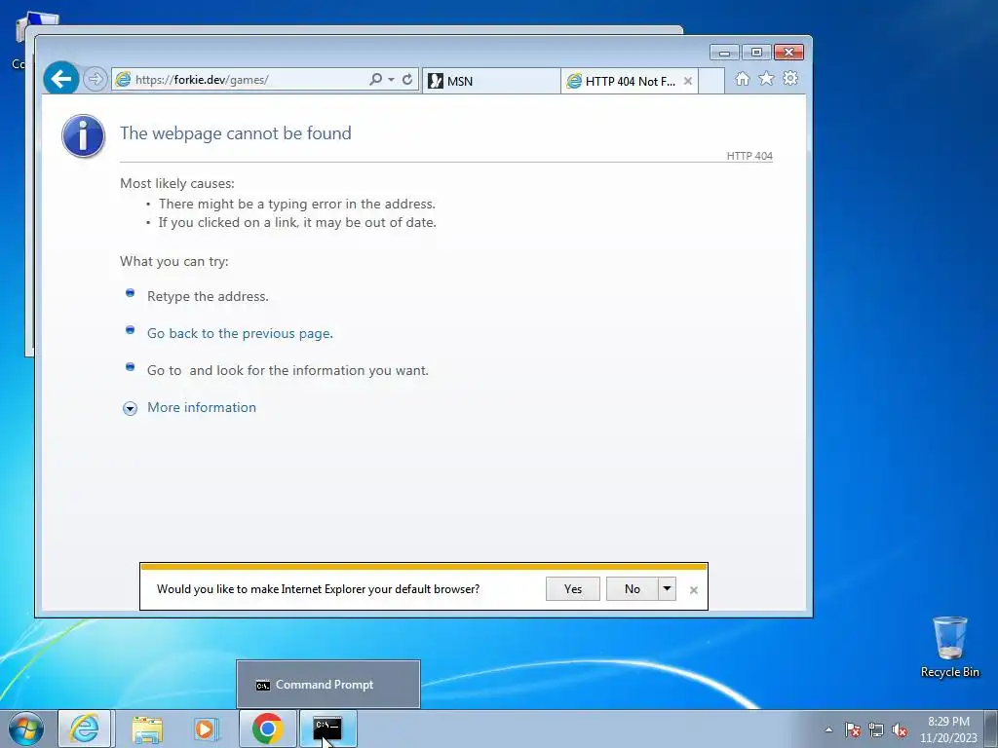Click the IE page icon in address bar
Viewport: 998px width, 748px height.
[x=123, y=80]
